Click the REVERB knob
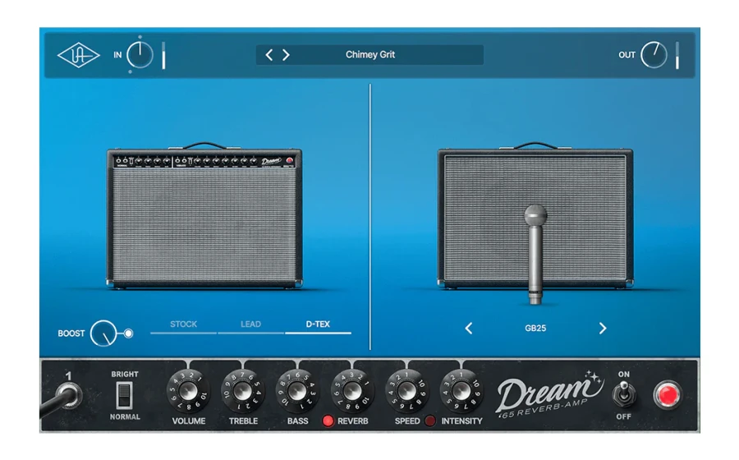Screen dimensions: 739x460 click(352, 391)
